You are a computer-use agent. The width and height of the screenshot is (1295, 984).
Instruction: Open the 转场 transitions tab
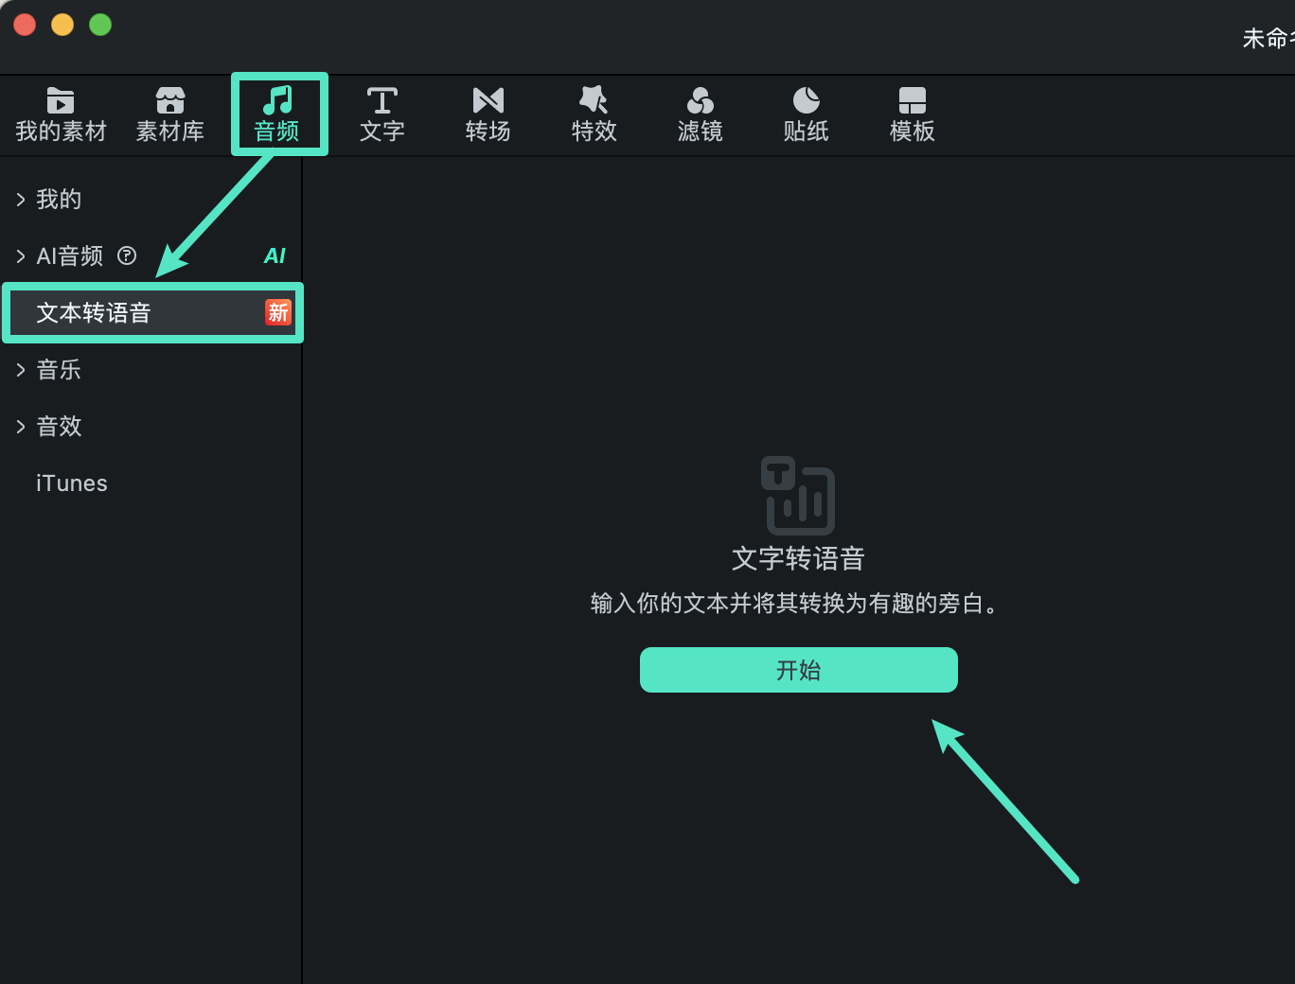488,114
